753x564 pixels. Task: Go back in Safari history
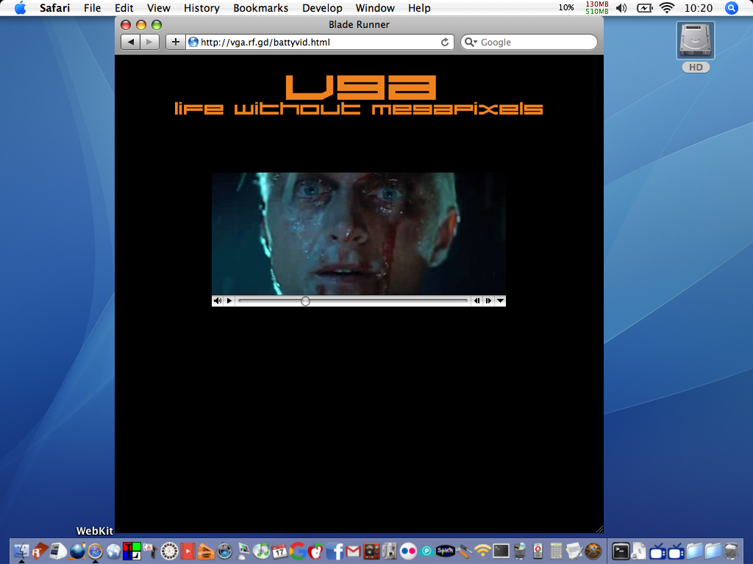pos(130,42)
